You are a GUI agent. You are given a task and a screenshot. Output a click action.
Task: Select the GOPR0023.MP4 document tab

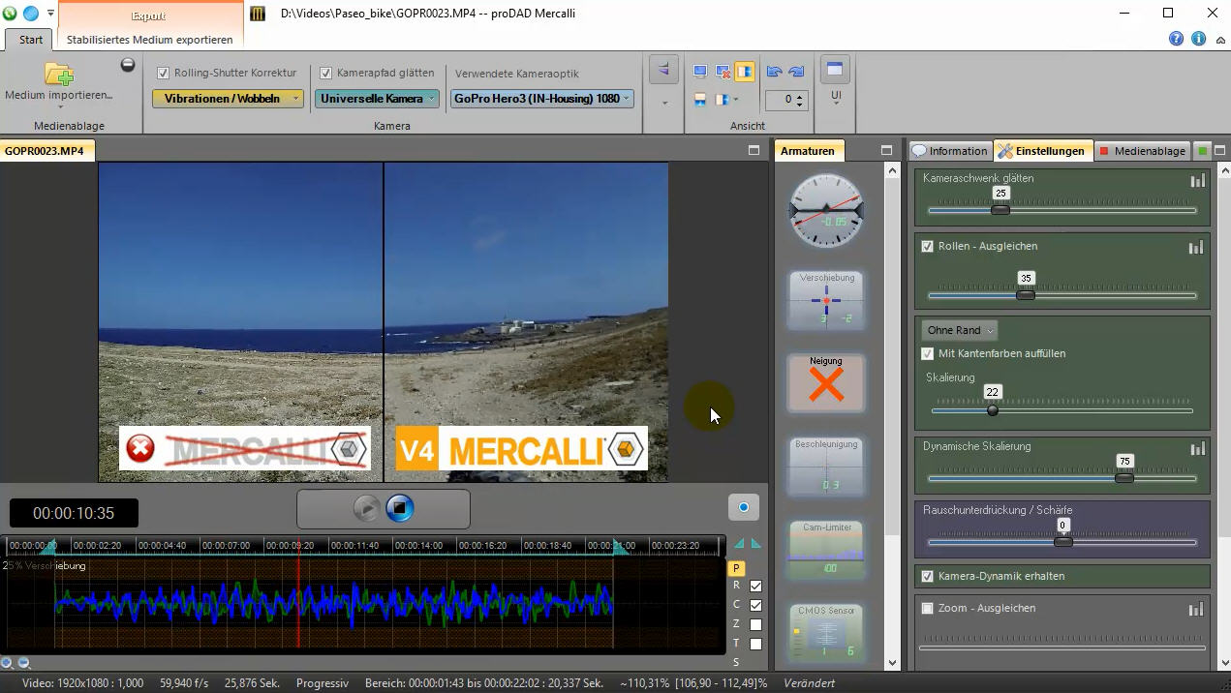coord(46,151)
